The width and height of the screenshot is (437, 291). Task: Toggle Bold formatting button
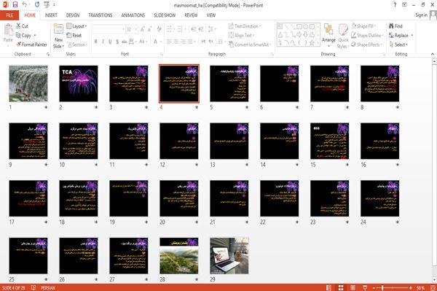point(96,42)
